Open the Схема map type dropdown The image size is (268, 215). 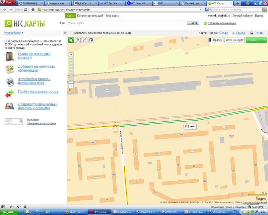pos(256,40)
